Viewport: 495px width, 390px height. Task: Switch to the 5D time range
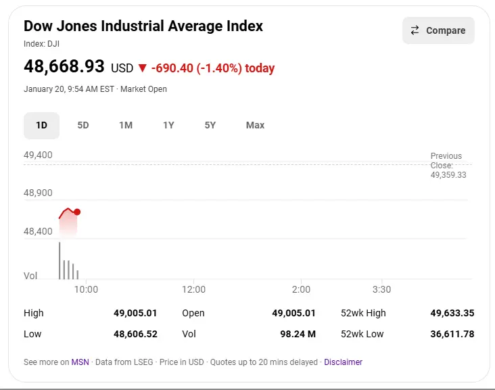pyautogui.click(x=83, y=125)
